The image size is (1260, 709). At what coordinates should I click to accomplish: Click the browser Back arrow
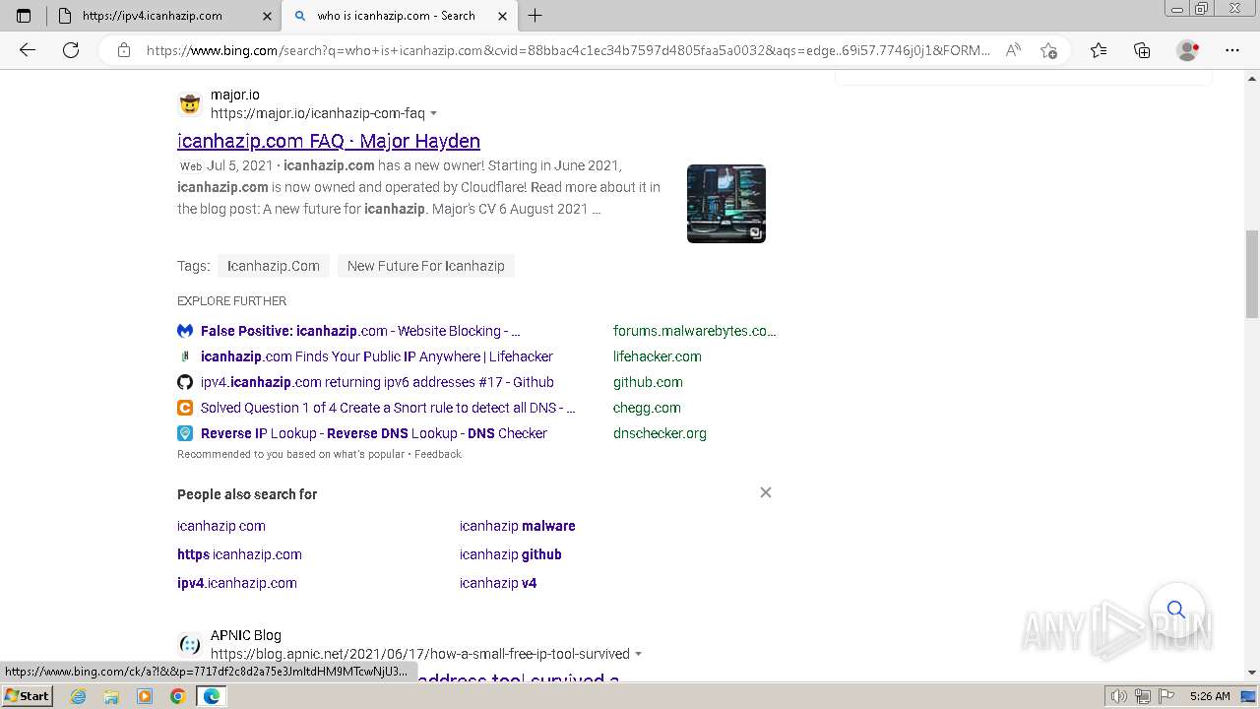click(28, 50)
